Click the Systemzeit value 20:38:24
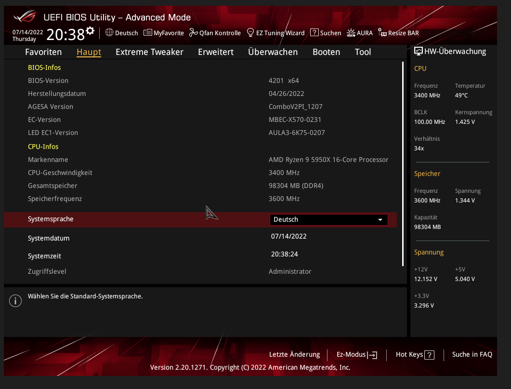Image resolution: width=511 pixels, height=389 pixels. [x=285, y=254]
